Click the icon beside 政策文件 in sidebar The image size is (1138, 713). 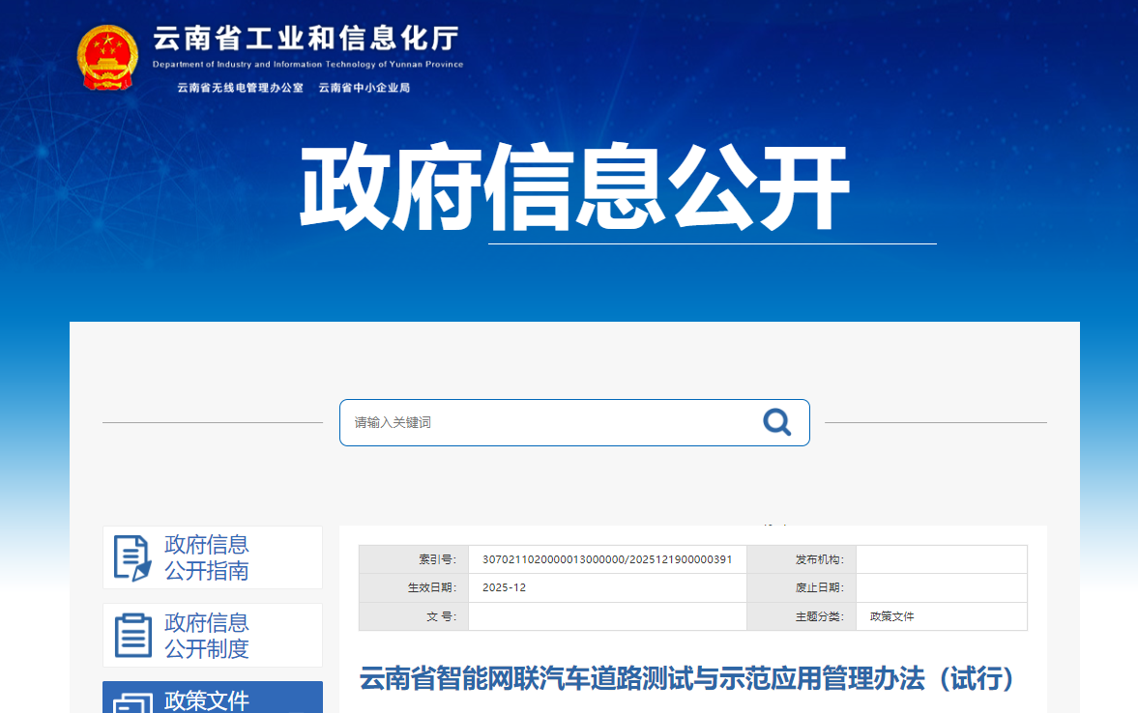(132, 702)
